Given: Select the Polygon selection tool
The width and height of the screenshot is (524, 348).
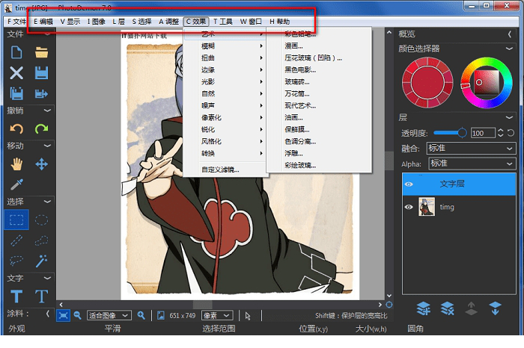Looking at the screenshot, I should [41, 240].
